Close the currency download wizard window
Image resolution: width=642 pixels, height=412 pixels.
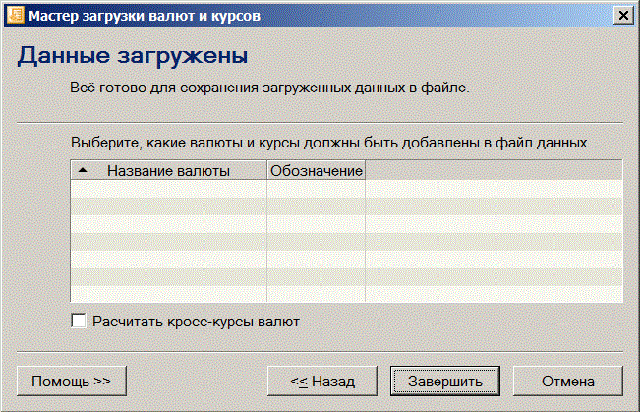point(621,15)
